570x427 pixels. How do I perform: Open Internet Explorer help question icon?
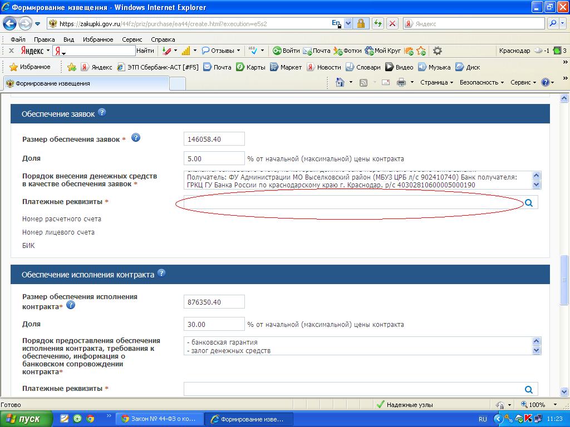pos(546,82)
